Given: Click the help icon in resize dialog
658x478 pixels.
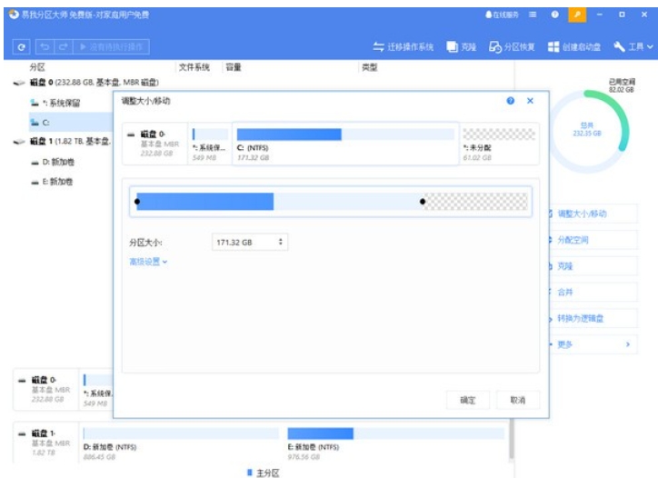Looking at the screenshot, I should [510, 101].
